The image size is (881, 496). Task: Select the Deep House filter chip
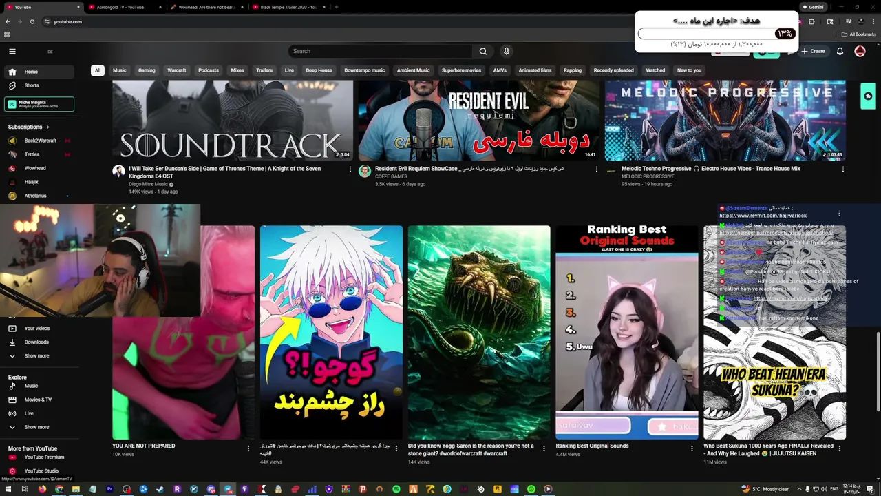click(319, 70)
